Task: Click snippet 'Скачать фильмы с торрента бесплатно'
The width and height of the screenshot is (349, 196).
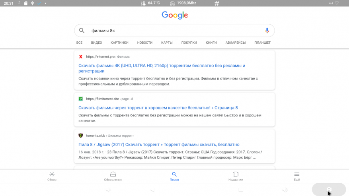Action: (170, 118)
